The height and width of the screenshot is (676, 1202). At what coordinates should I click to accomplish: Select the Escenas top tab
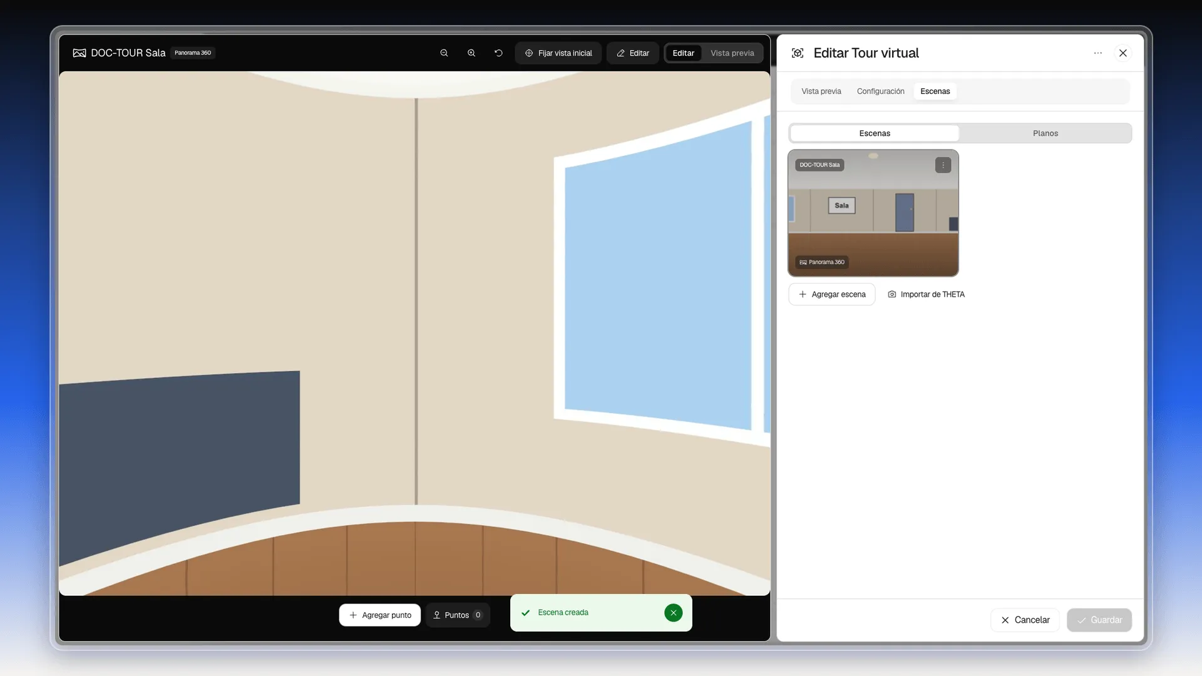point(935,91)
